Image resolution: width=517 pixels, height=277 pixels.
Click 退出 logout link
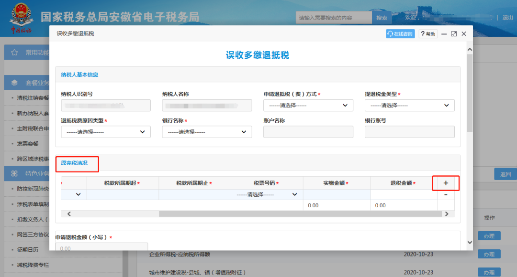[x=508, y=18]
